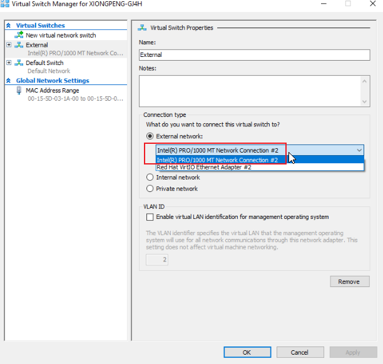Choose Red Hat VirtIO Ethernet Adapter #2

point(260,167)
